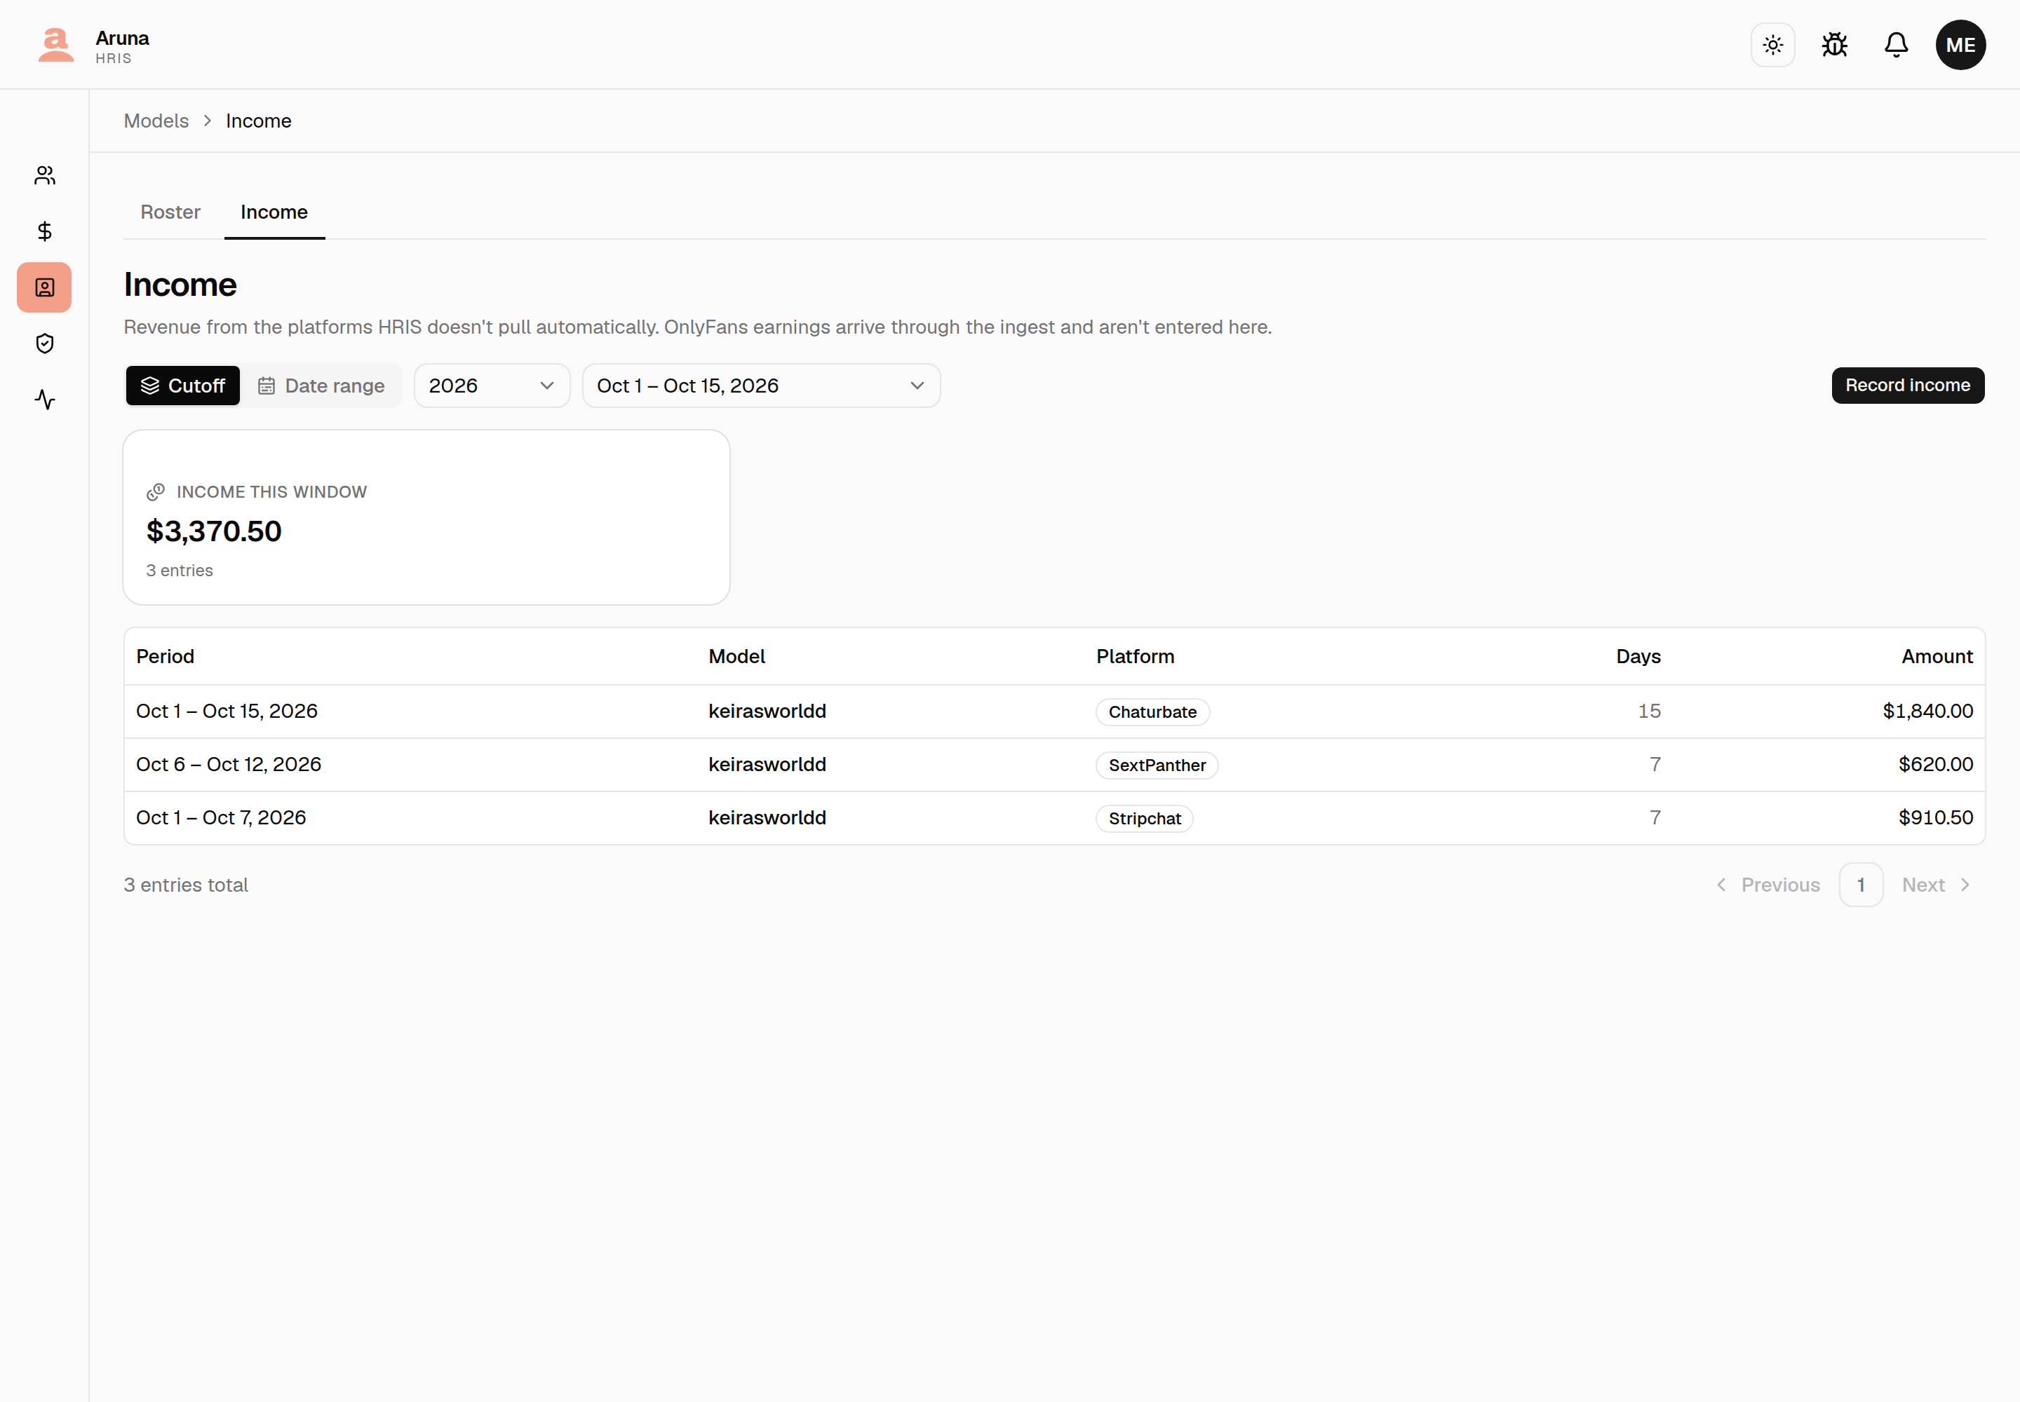The image size is (2020, 1402).
Task: Click the Stripchat platform badge
Action: click(x=1145, y=819)
